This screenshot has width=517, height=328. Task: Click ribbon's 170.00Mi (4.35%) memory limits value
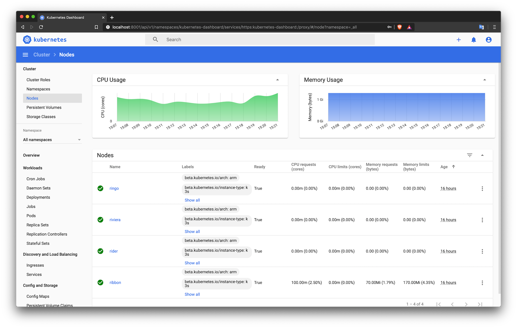419,283
